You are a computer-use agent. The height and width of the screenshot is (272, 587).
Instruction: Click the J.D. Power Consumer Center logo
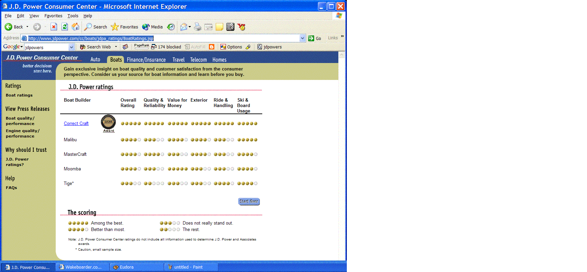pyautogui.click(x=42, y=58)
